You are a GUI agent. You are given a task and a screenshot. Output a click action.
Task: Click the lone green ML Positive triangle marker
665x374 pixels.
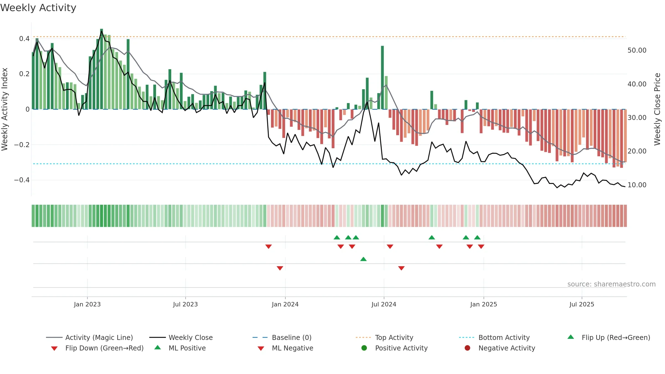coord(364,259)
